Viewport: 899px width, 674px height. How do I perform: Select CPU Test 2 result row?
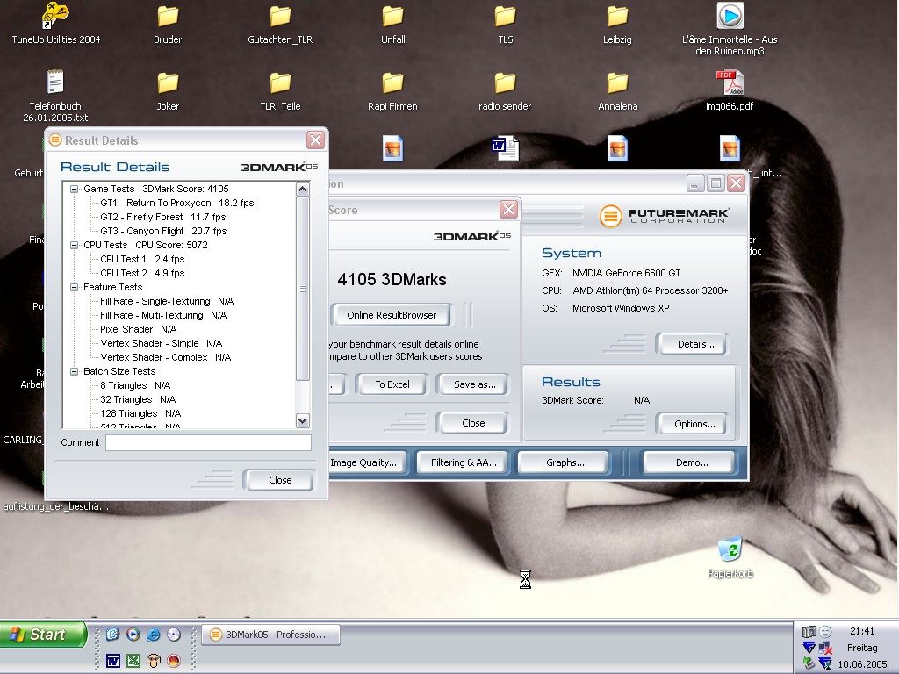point(142,273)
